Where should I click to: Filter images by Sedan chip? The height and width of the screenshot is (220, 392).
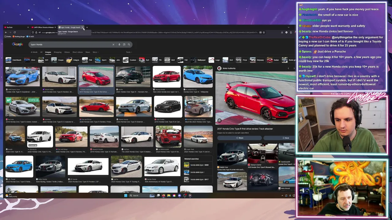pos(273,60)
